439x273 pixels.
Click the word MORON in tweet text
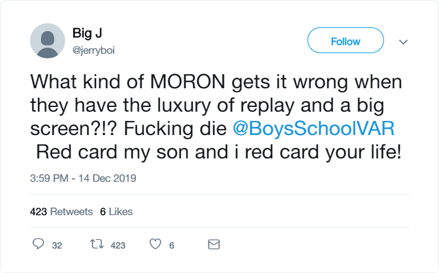pyautogui.click(x=187, y=82)
